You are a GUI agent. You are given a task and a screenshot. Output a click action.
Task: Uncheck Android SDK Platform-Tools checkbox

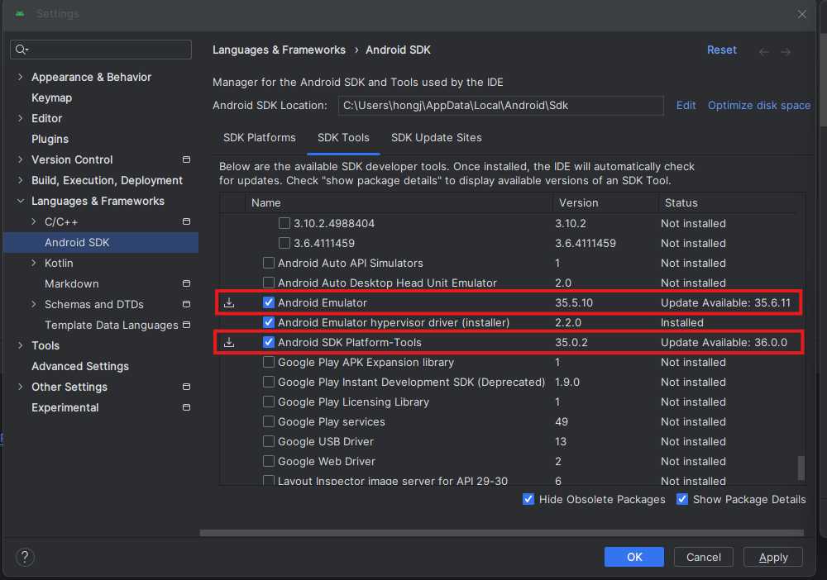[x=269, y=342]
